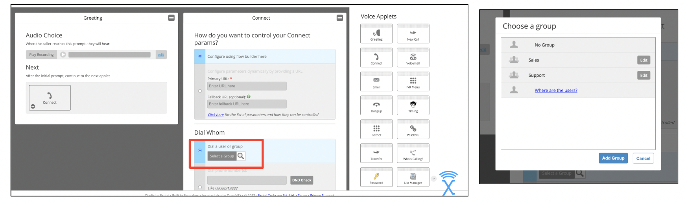Image resolution: width=686 pixels, height=203 pixels.
Task: Click the Passthru applet icon
Action: (x=413, y=129)
